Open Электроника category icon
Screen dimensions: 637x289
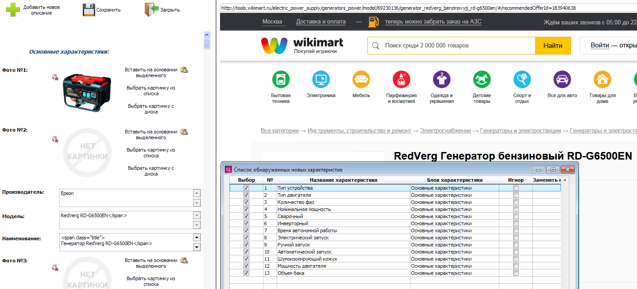point(321,79)
